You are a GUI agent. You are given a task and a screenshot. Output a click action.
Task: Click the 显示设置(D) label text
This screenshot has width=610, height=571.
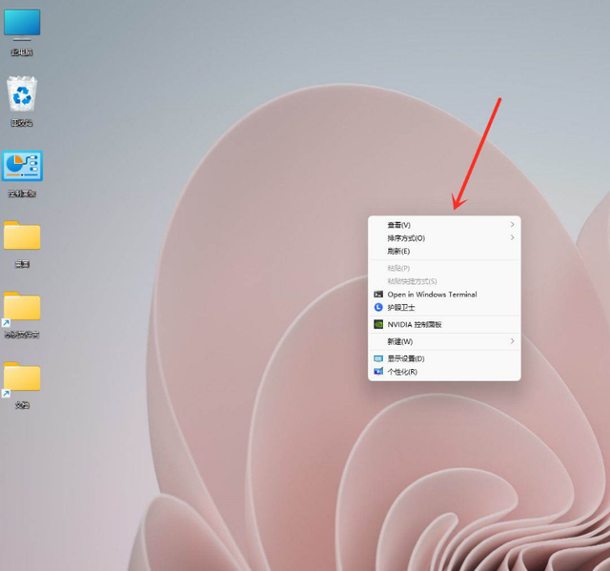[x=406, y=358]
